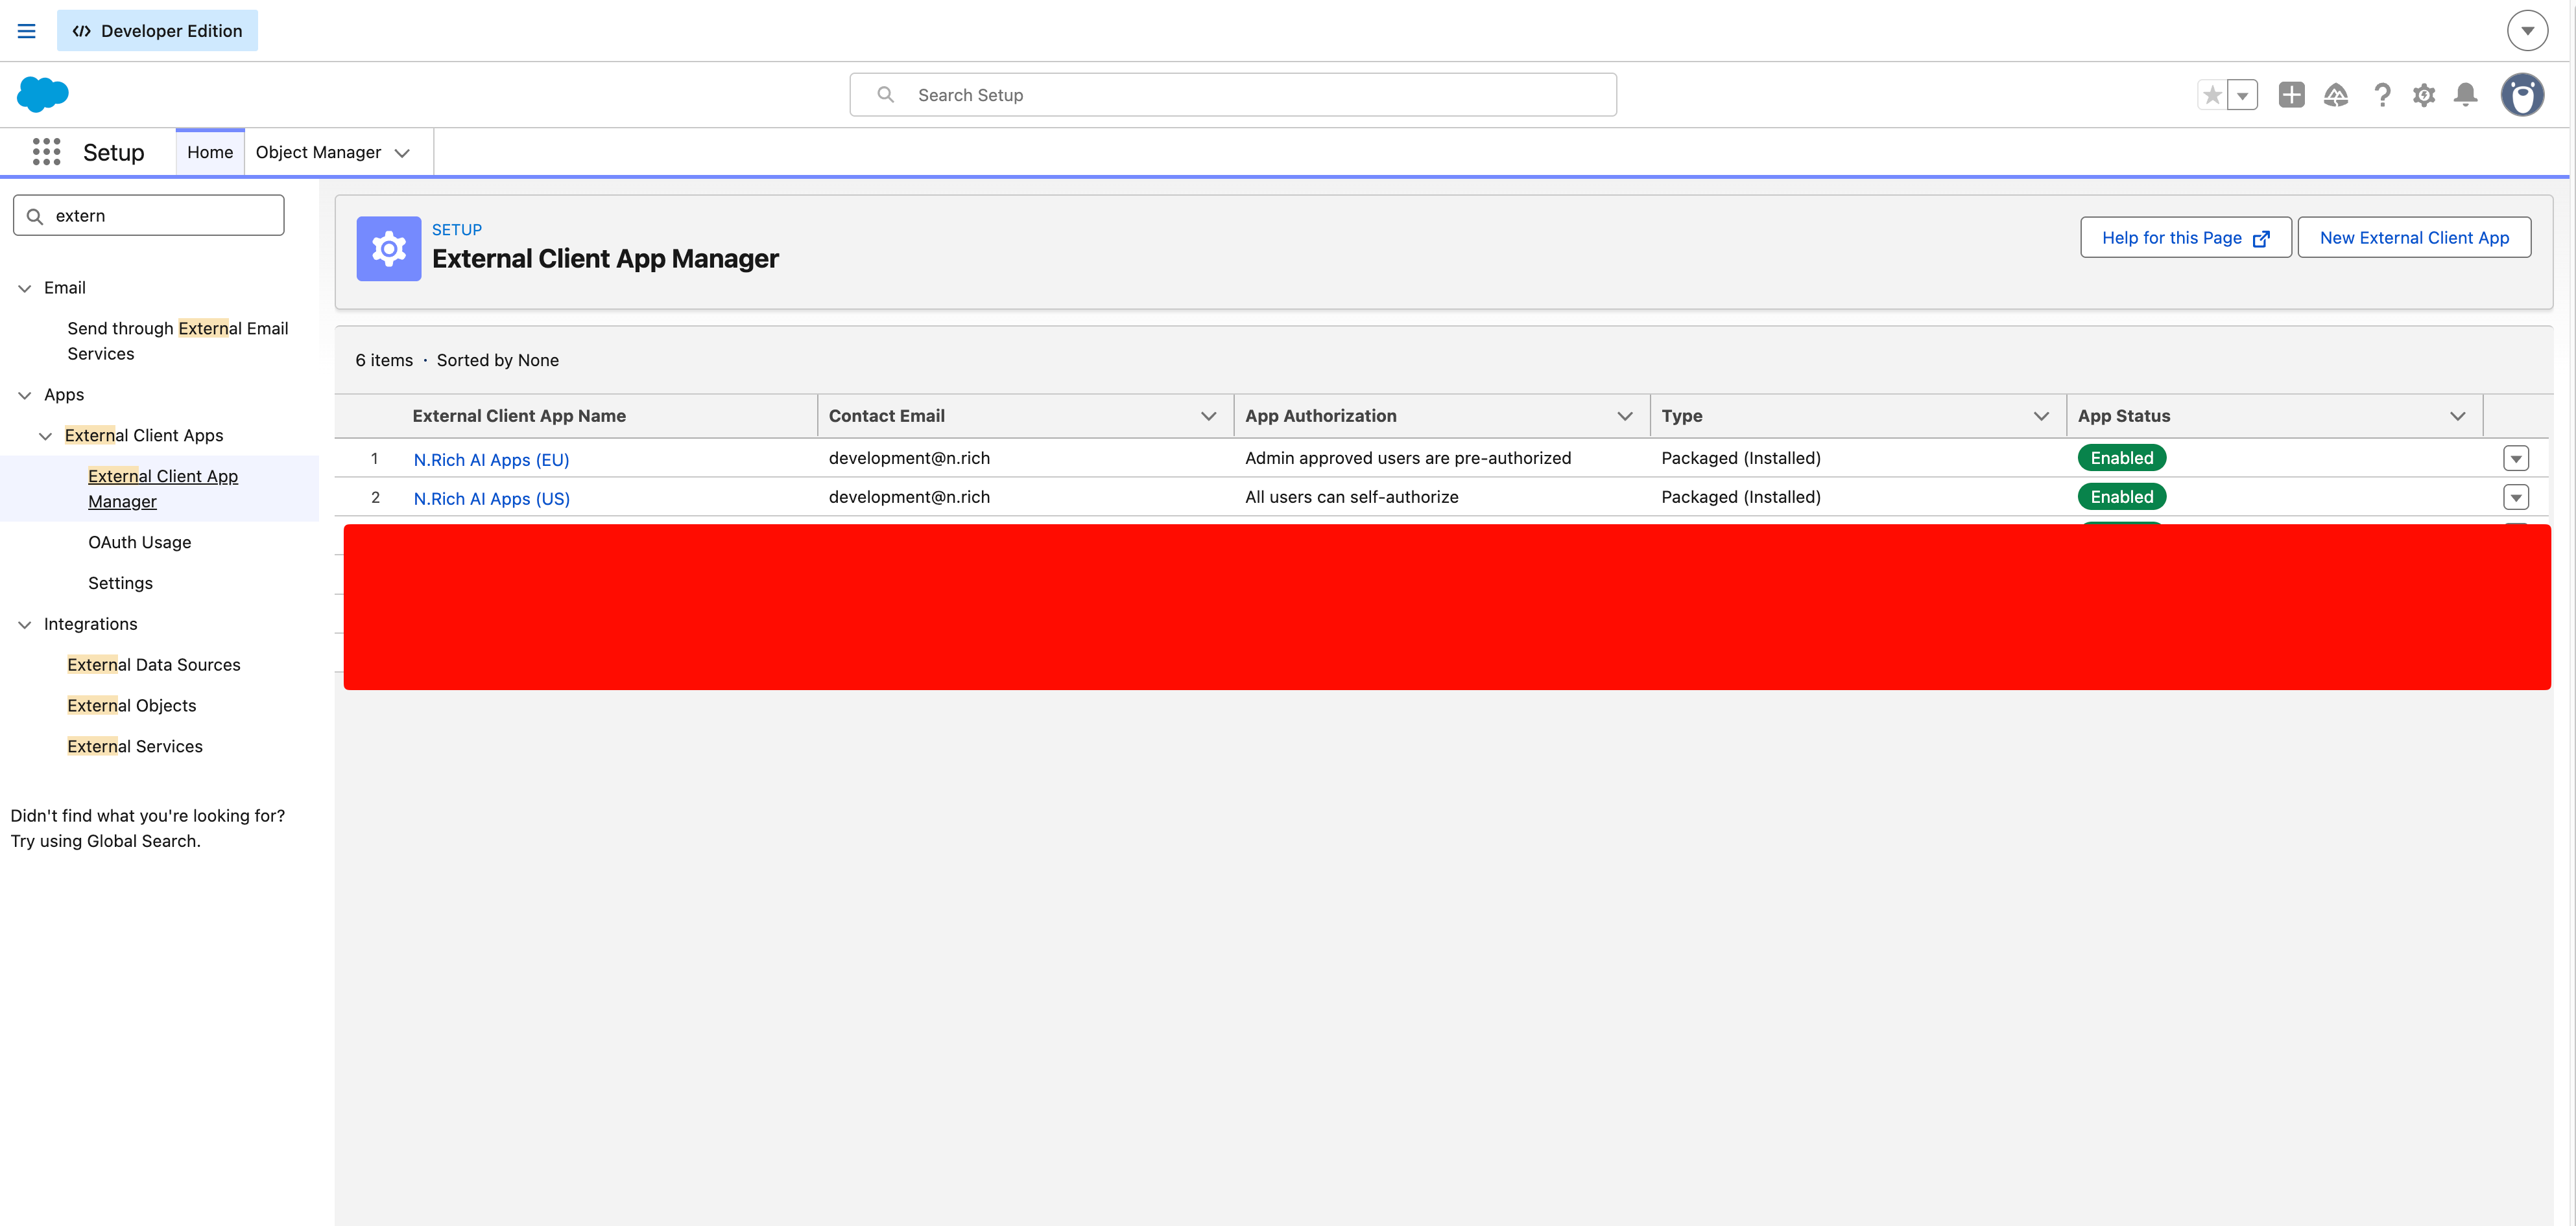Collapse the Apps section in sidebar
Screen dimensions: 2576x1226
click(x=25, y=395)
